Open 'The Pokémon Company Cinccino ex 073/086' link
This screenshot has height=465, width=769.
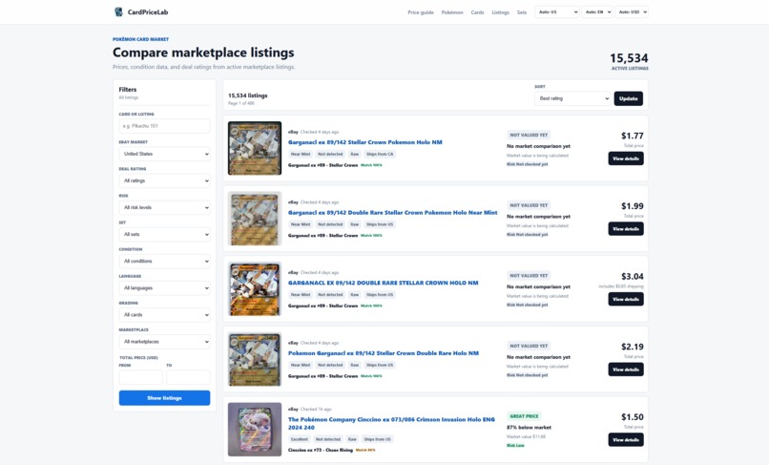(391, 423)
